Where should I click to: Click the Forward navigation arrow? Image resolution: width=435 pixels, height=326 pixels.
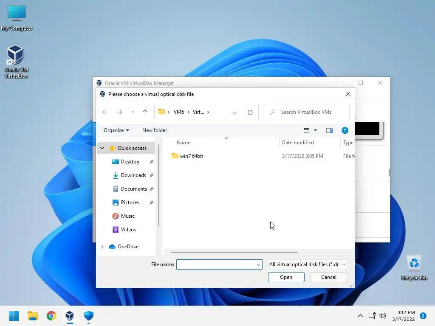[119, 112]
